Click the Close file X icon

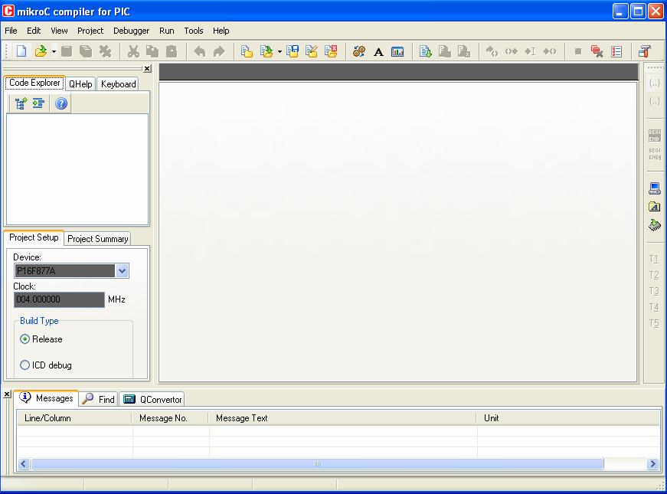[x=105, y=51]
